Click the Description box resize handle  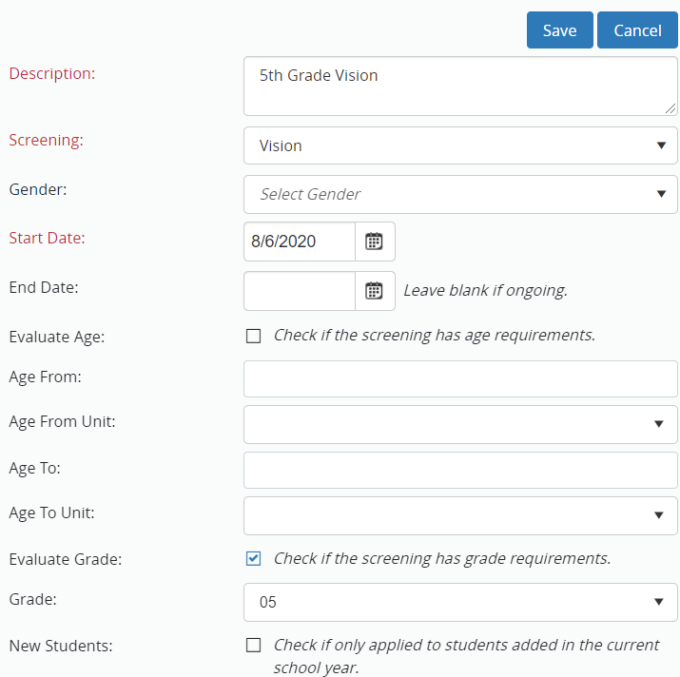click(x=670, y=108)
